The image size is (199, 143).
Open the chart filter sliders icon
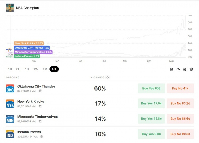click(x=185, y=69)
